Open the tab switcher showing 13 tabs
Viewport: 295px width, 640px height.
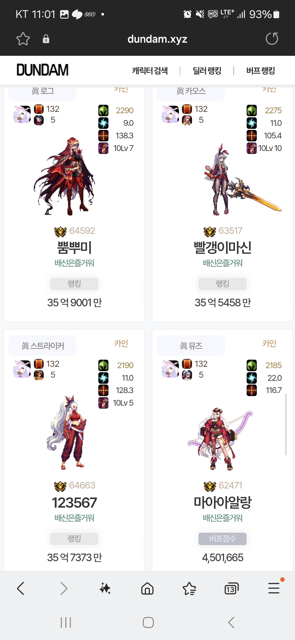[231, 588]
